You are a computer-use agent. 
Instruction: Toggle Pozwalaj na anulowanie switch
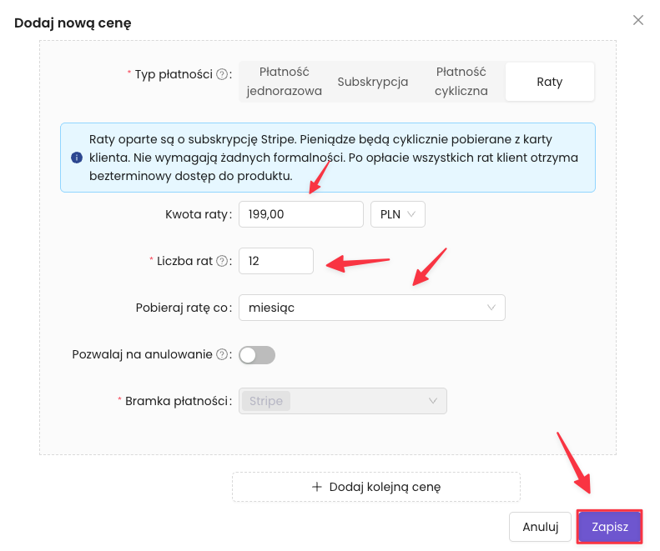point(257,355)
